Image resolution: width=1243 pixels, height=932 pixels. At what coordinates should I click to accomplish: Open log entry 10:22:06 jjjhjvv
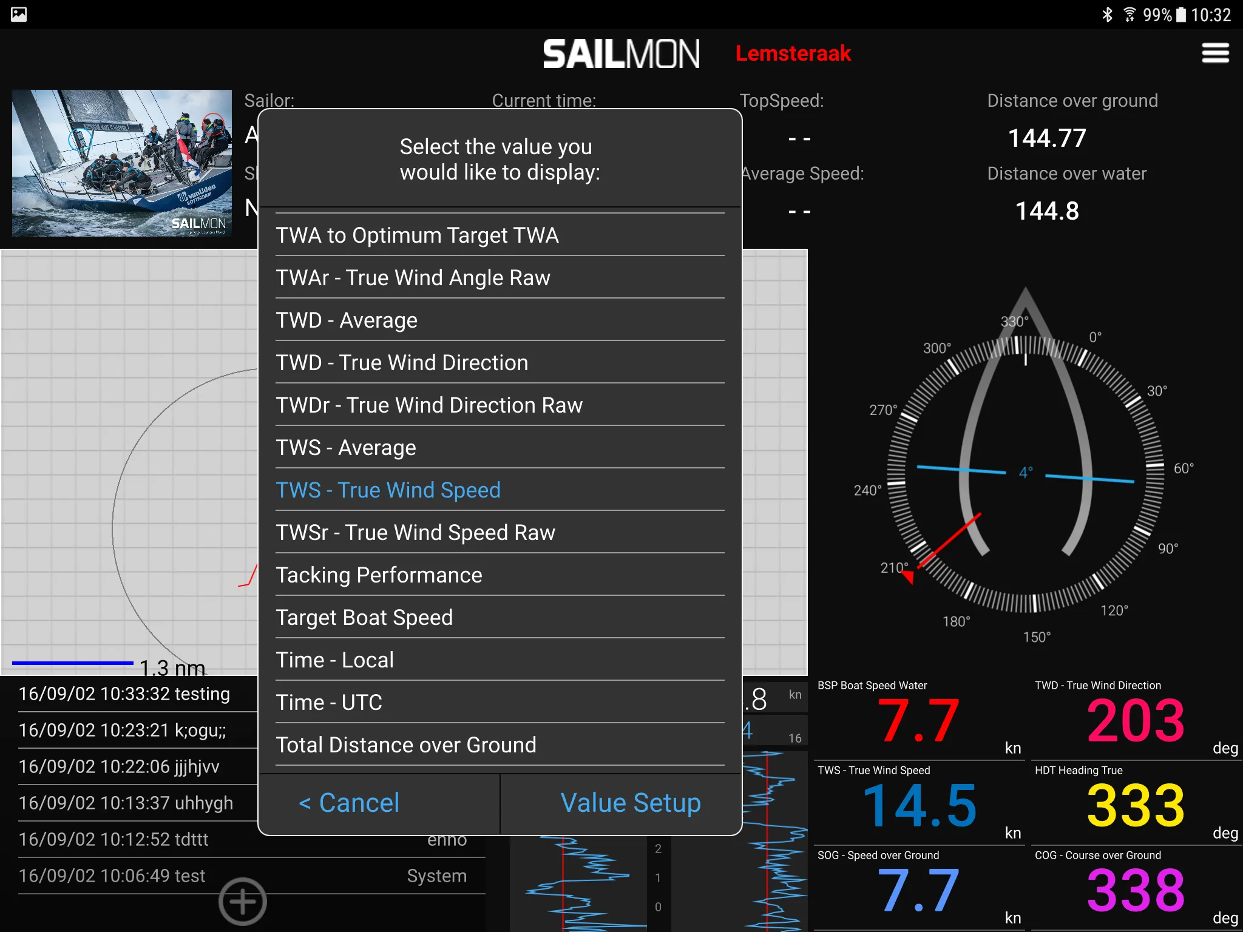tap(138, 766)
